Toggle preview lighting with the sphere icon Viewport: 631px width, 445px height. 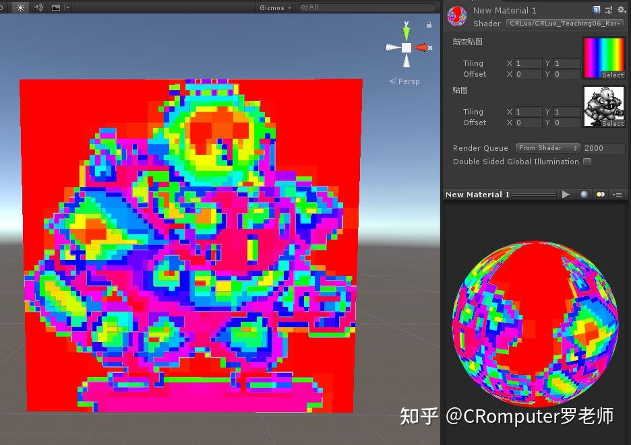pos(582,195)
